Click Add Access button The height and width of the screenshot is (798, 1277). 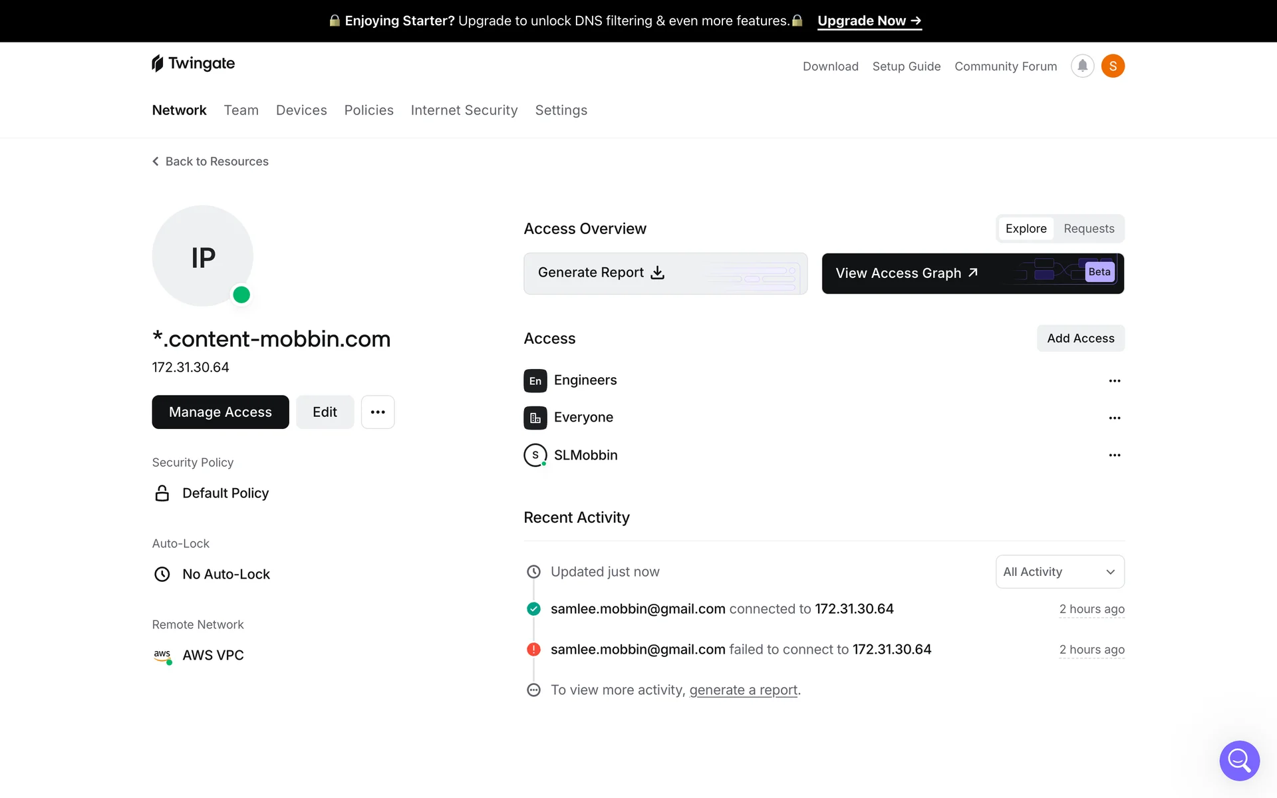coord(1080,338)
